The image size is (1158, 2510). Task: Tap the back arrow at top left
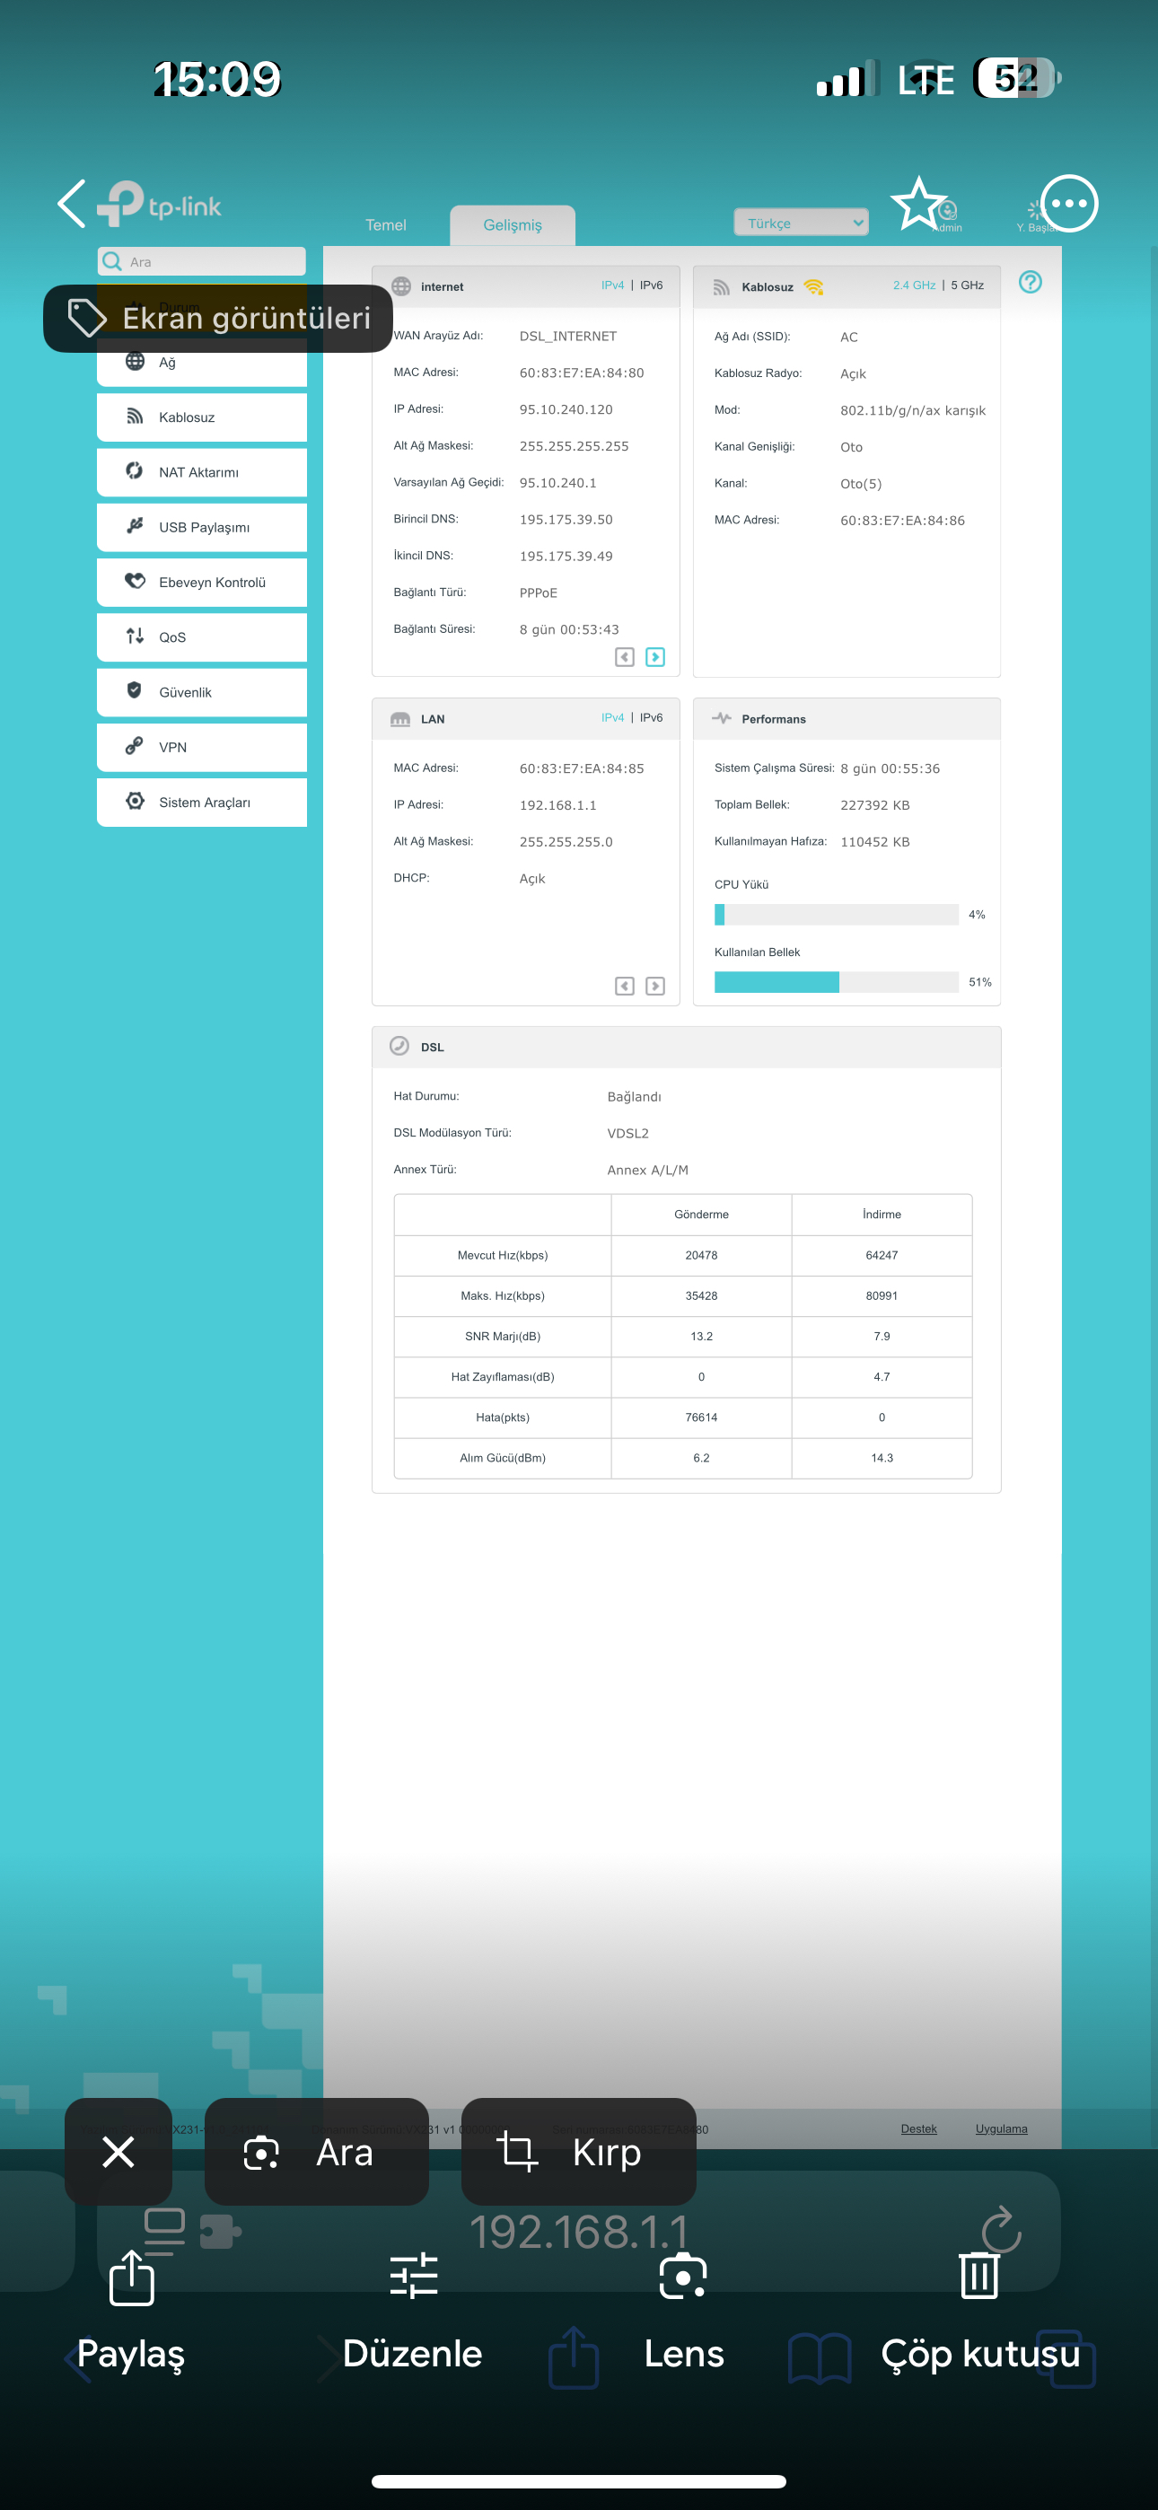[72, 204]
